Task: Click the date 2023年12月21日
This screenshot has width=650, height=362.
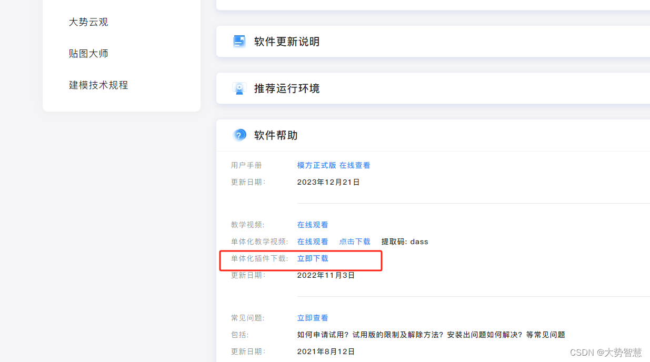Action: pos(328,182)
